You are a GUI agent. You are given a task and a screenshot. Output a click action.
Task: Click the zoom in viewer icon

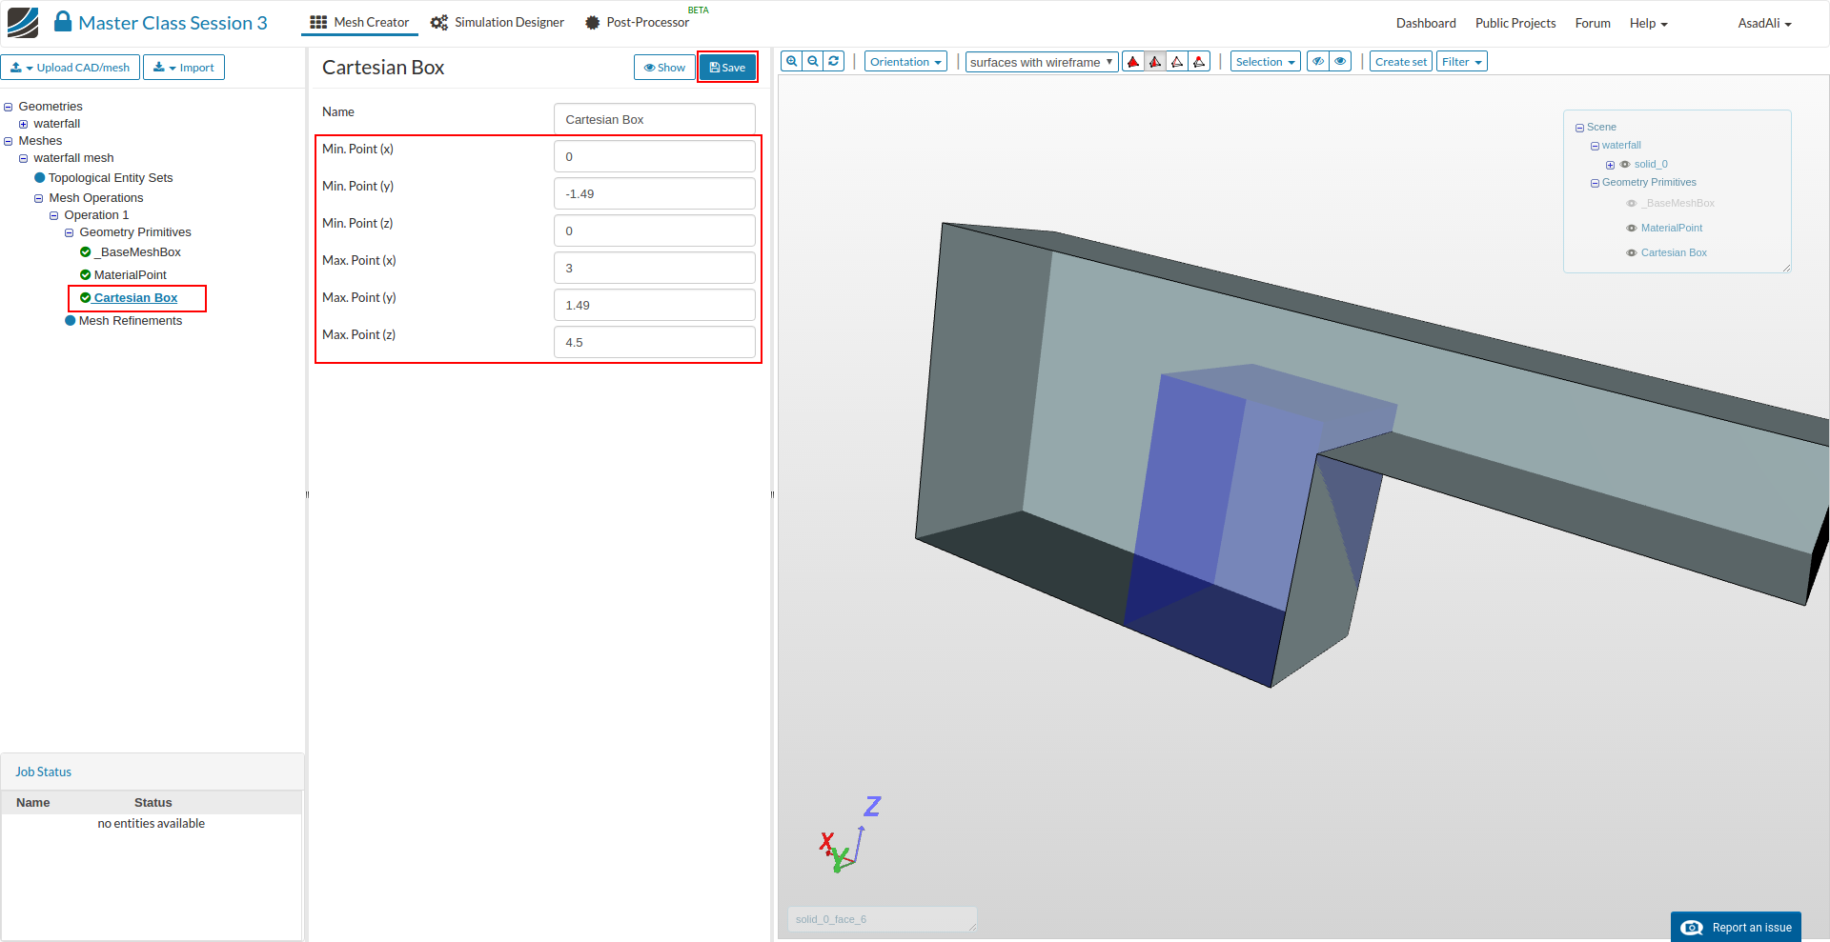791,62
